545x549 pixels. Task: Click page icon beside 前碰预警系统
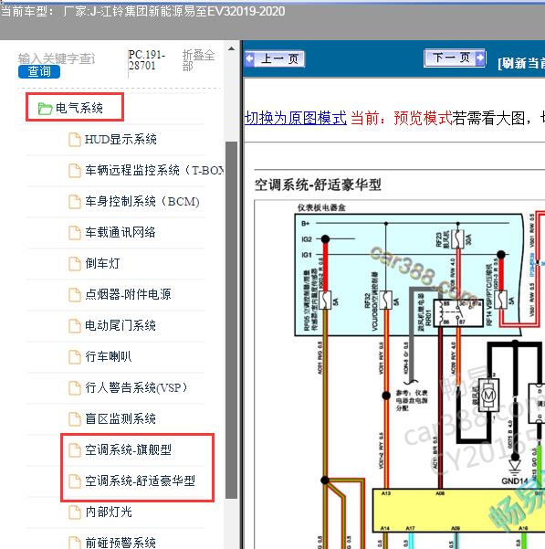(75, 543)
